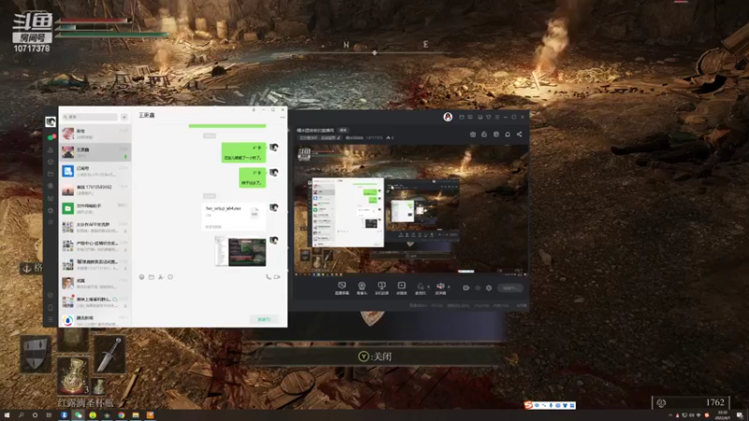Click the stream preview in Douyu window
This screenshot has height=421, width=749.
click(x=411, y=210)
